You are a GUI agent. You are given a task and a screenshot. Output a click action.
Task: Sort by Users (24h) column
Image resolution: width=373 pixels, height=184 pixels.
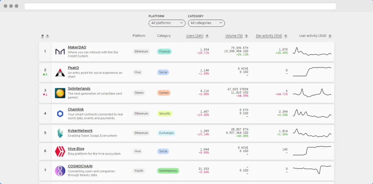coord(195,36)
